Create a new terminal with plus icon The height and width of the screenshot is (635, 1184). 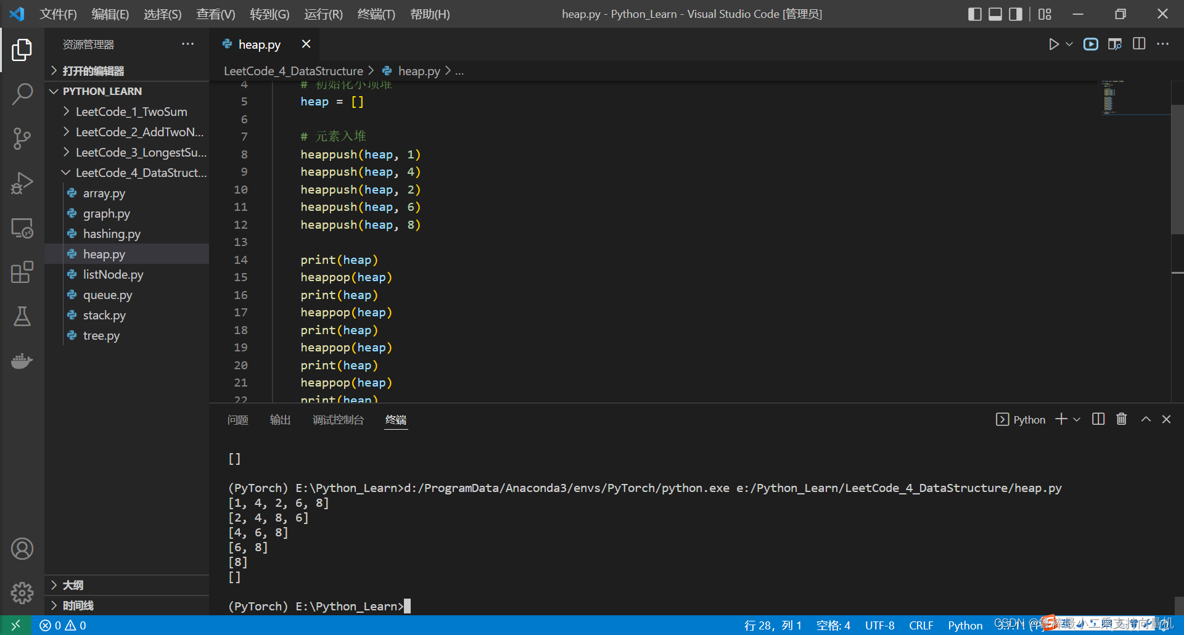[x=1061, y=419]
